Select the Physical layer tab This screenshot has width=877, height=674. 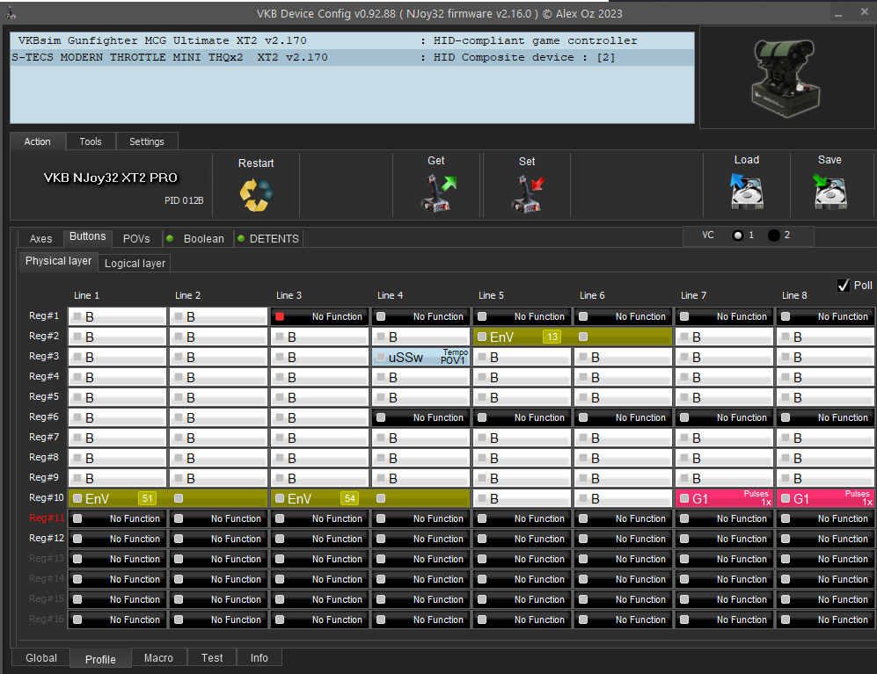pos(58,261)
